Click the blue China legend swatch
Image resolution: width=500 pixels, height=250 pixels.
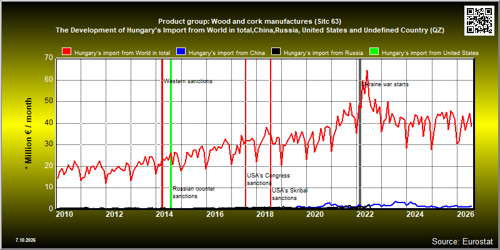click(181, 52)
